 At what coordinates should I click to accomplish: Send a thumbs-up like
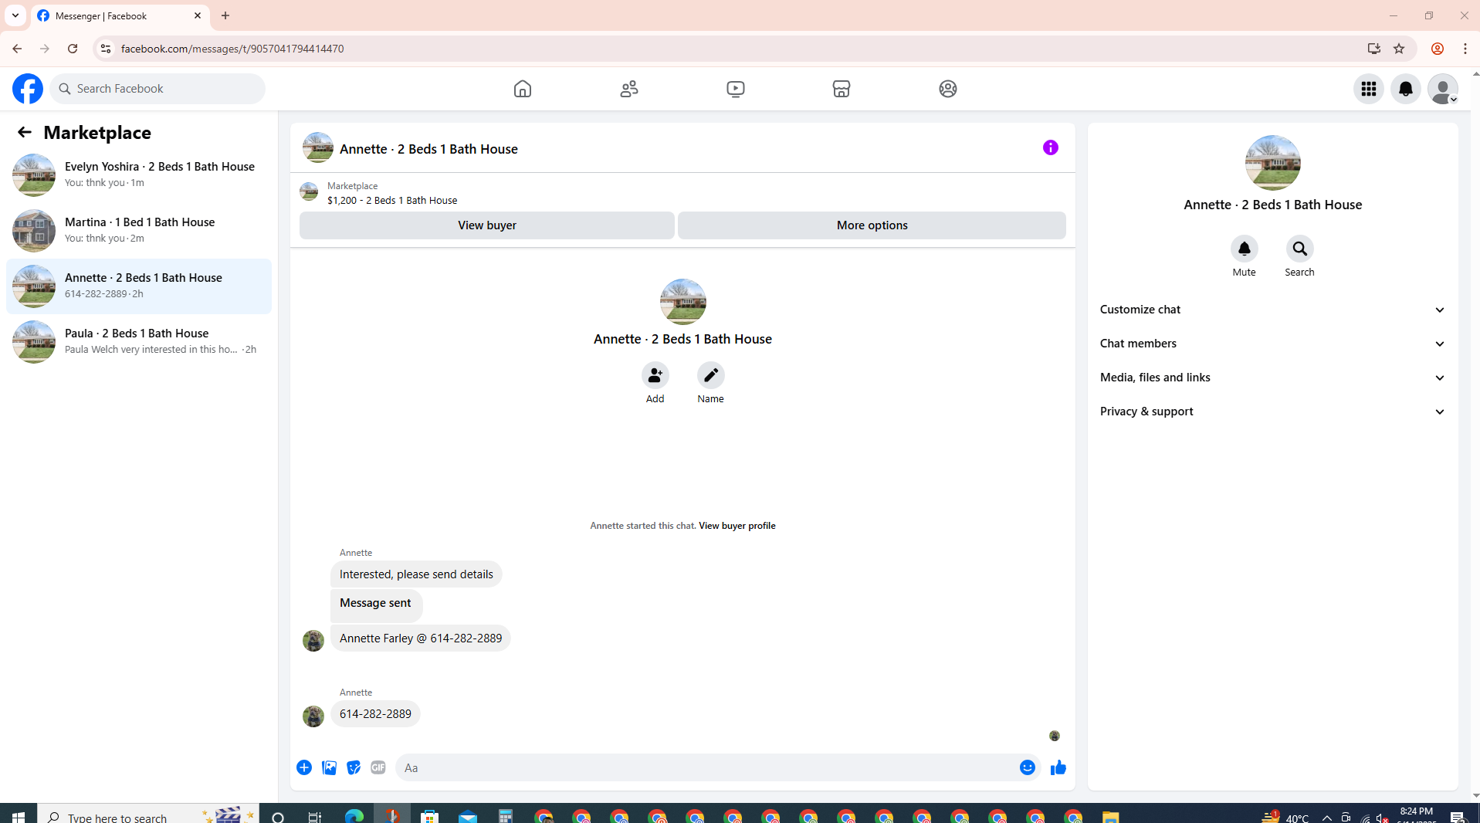(x=1058, y=767)
